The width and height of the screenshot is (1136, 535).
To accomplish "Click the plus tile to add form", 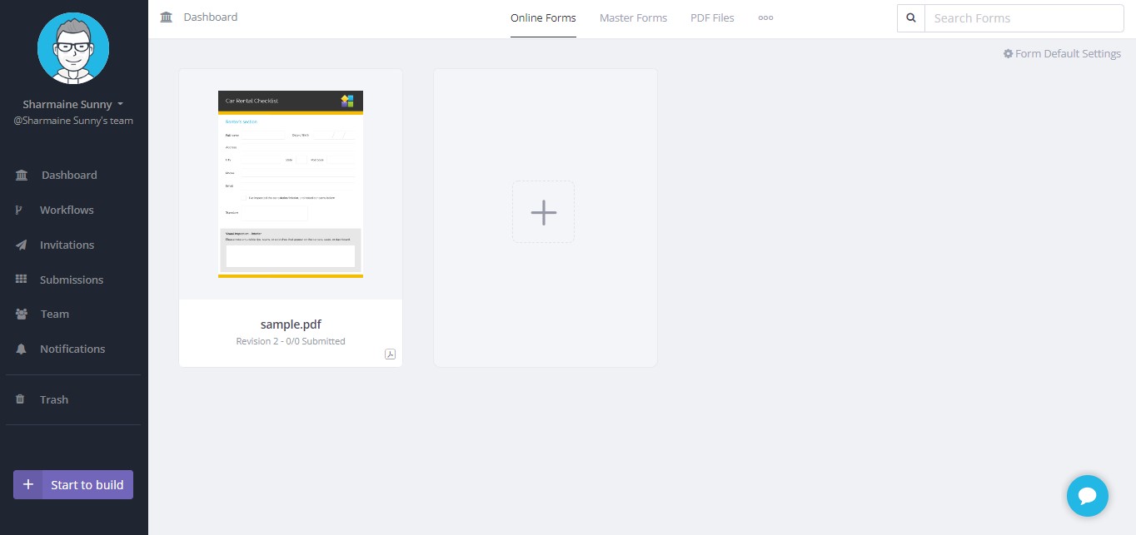I will 543,212.
